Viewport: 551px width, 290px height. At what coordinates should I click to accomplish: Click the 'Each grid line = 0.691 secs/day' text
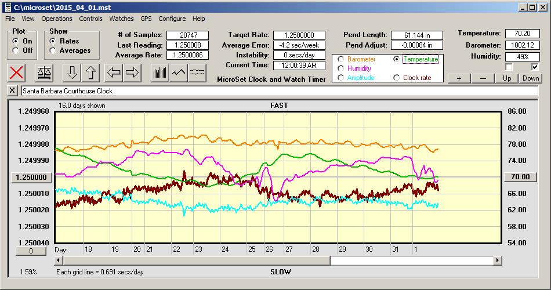tap(100, 271)
